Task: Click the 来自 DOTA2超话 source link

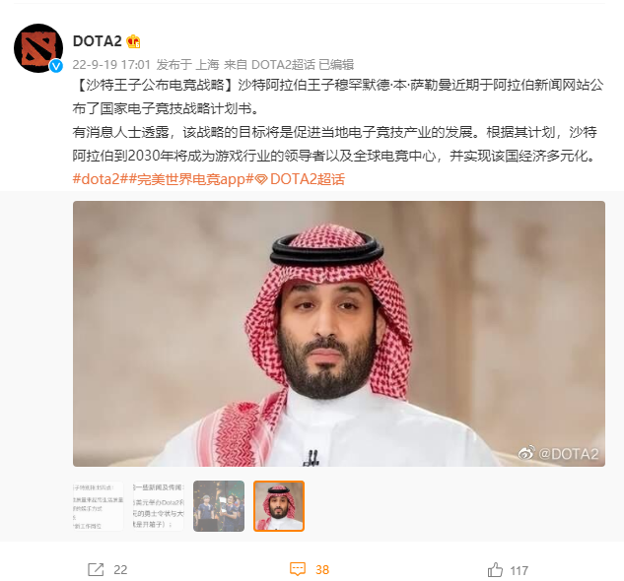Action: point(269,64)
